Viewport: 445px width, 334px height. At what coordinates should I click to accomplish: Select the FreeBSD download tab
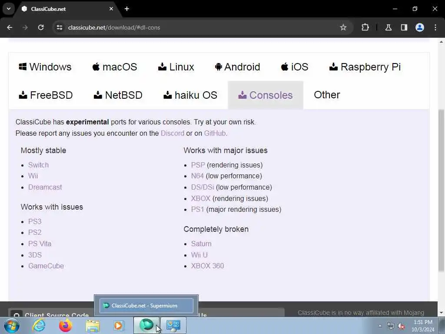point(46,95)
